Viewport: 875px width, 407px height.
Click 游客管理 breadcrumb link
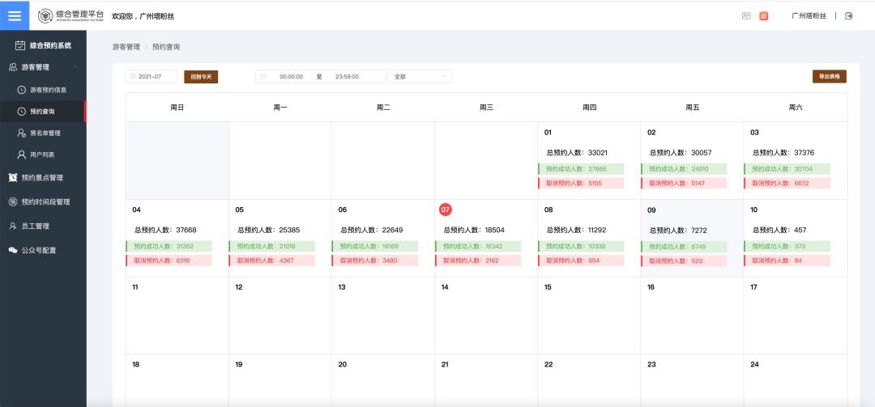pyautogui.click(x=126, y=47)
